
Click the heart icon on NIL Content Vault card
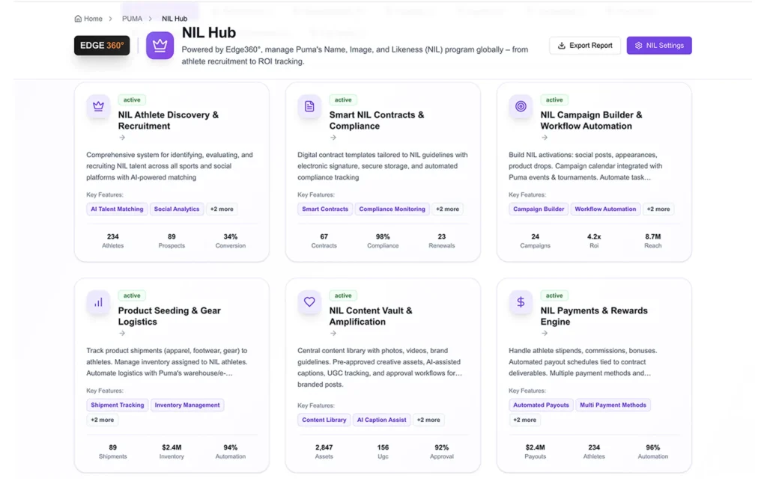pos(309,302)
